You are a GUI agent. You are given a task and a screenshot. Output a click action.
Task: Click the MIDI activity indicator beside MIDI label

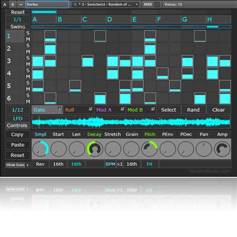tap(157, 4)
